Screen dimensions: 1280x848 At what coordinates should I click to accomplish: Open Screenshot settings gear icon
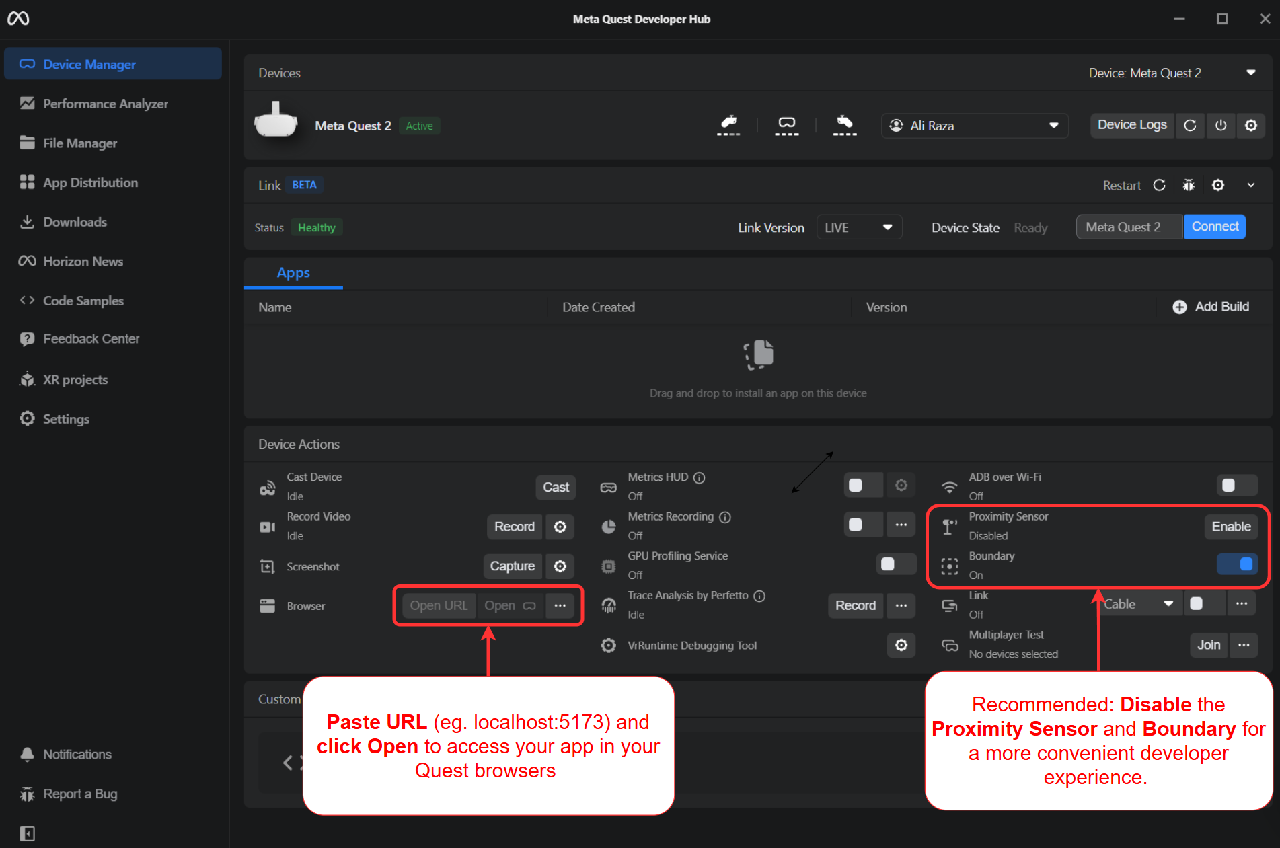coord(560,566)
